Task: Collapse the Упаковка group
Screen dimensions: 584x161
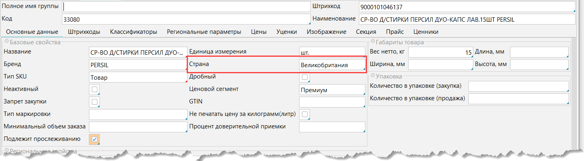Action: coord(372,76)
